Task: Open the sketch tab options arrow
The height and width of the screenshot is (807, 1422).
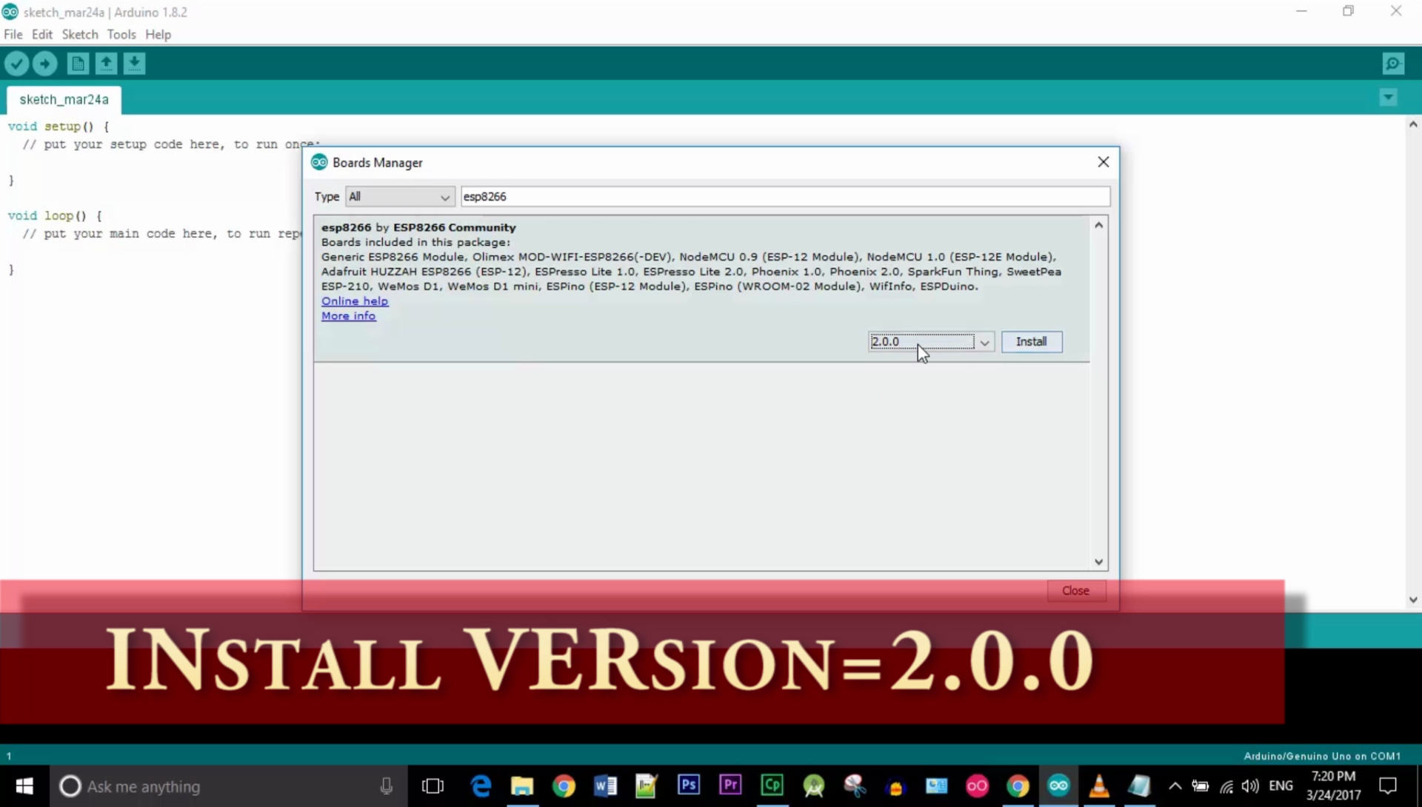Action: [1388, 98]
